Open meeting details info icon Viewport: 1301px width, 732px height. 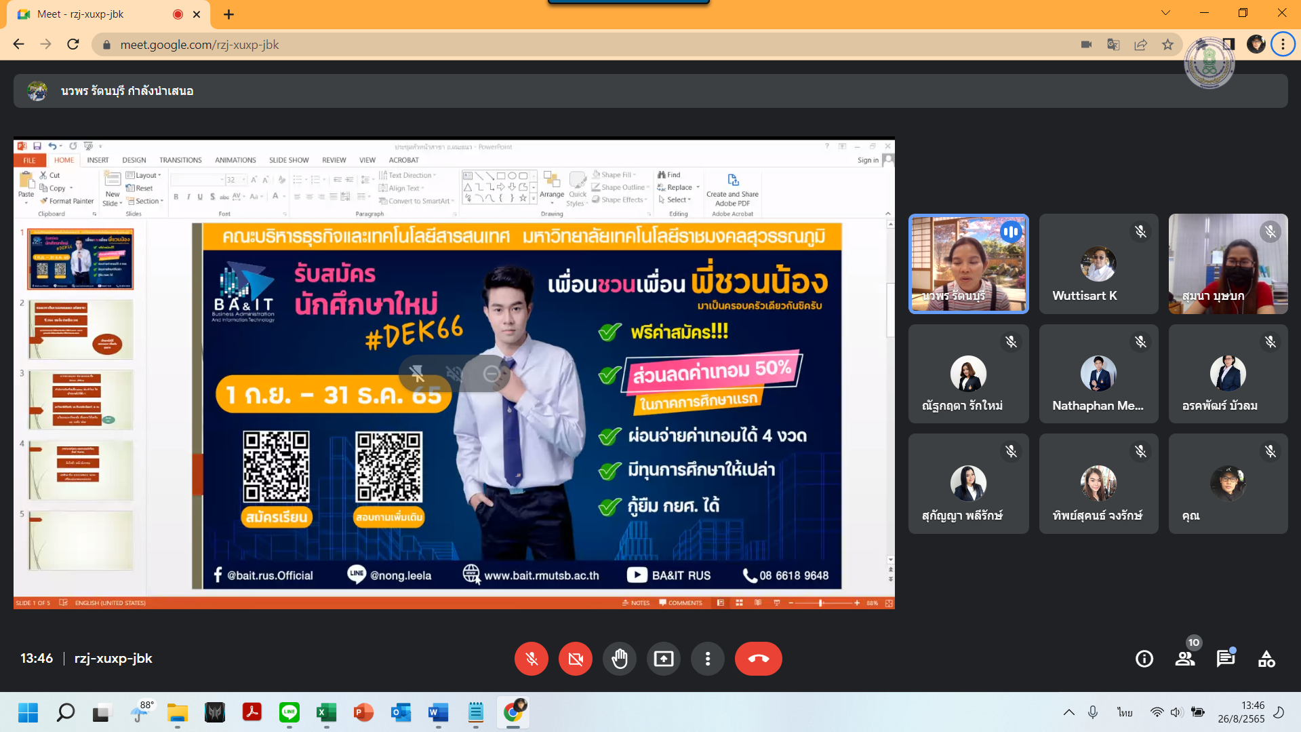click(x=1144, y=659)
